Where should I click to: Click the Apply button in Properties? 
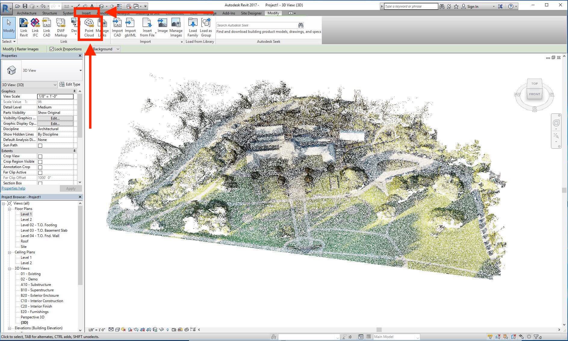click(x=71, y=189)
